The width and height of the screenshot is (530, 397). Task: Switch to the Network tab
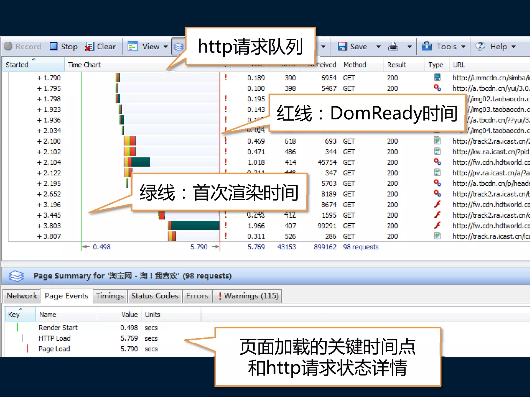(22, 296)
